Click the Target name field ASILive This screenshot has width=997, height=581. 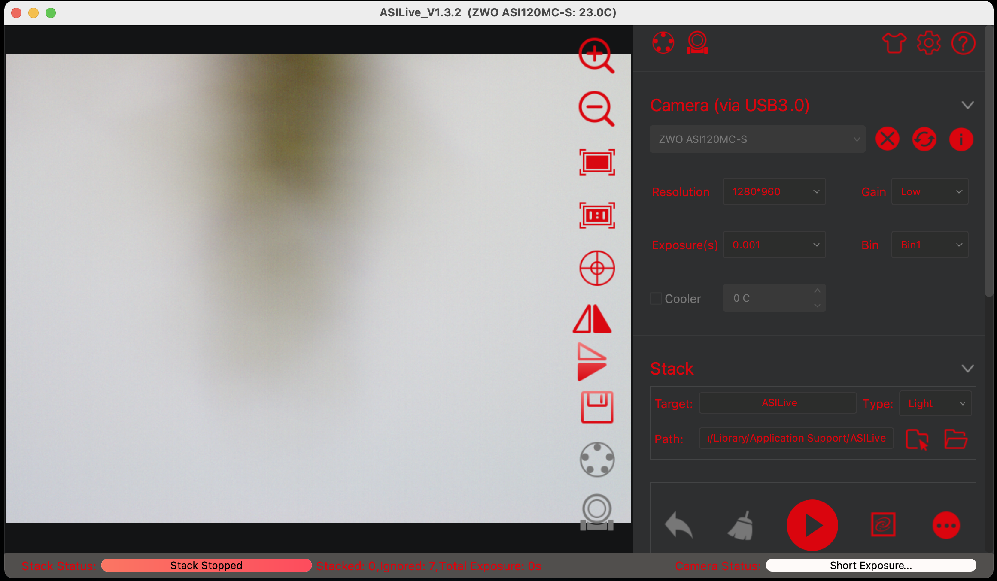click(778, 403)
